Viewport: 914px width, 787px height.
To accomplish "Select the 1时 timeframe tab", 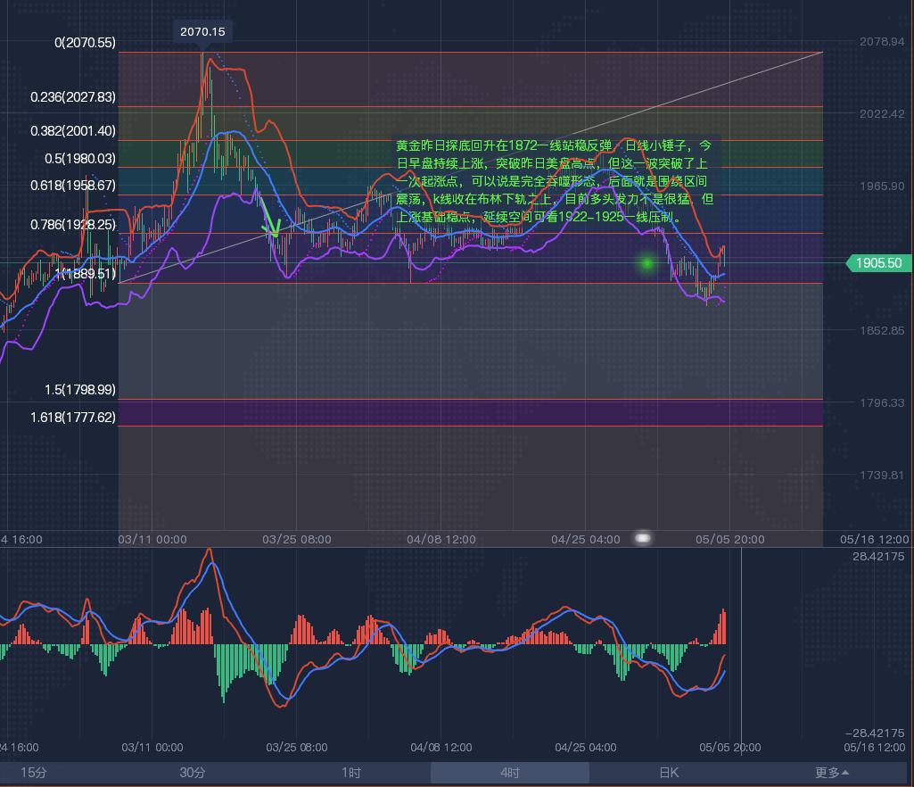I will [351, 773].
